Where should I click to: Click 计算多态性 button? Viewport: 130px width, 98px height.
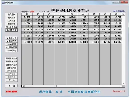[11, 41]
